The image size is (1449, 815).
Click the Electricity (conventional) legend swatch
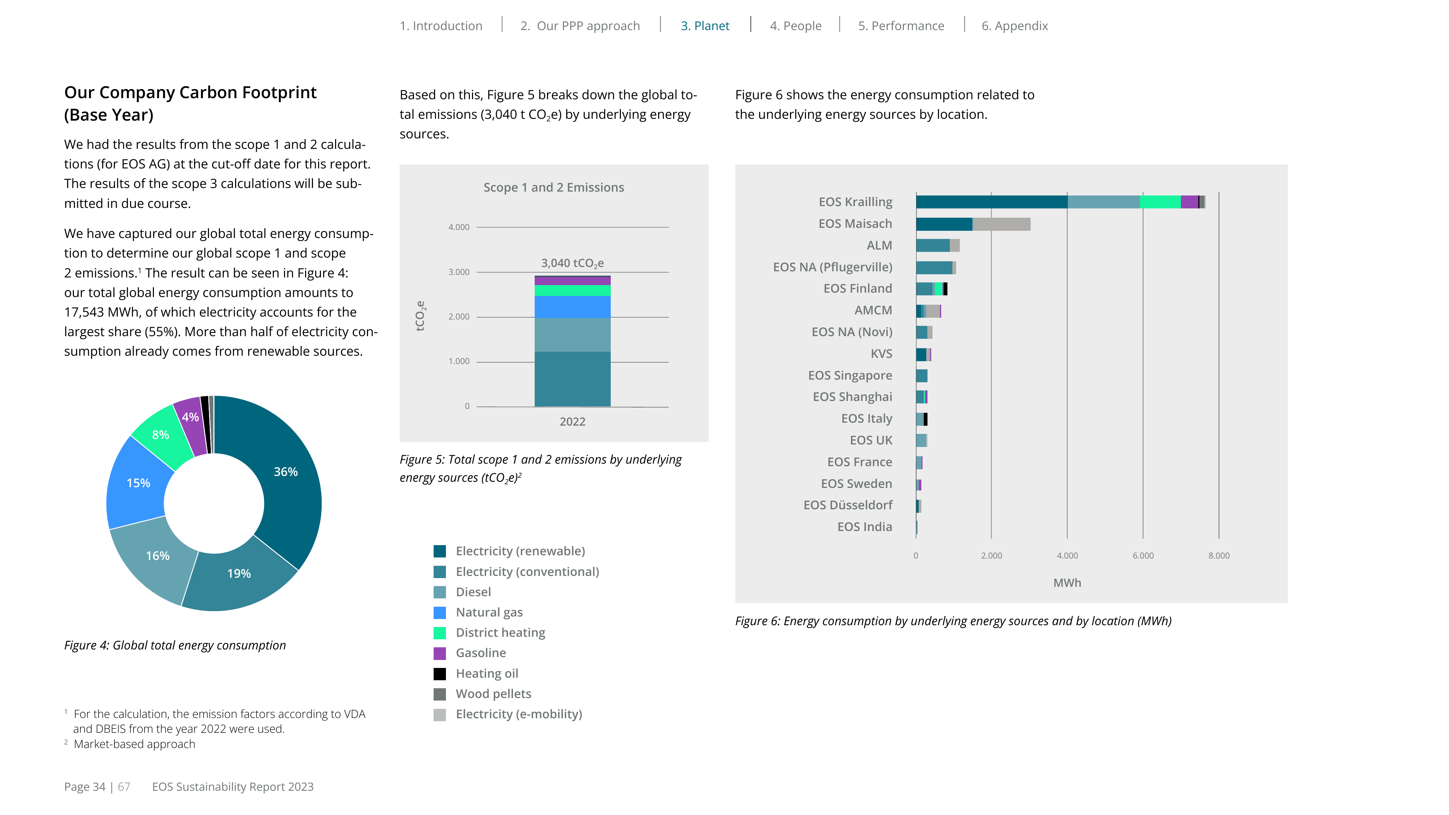440,572
